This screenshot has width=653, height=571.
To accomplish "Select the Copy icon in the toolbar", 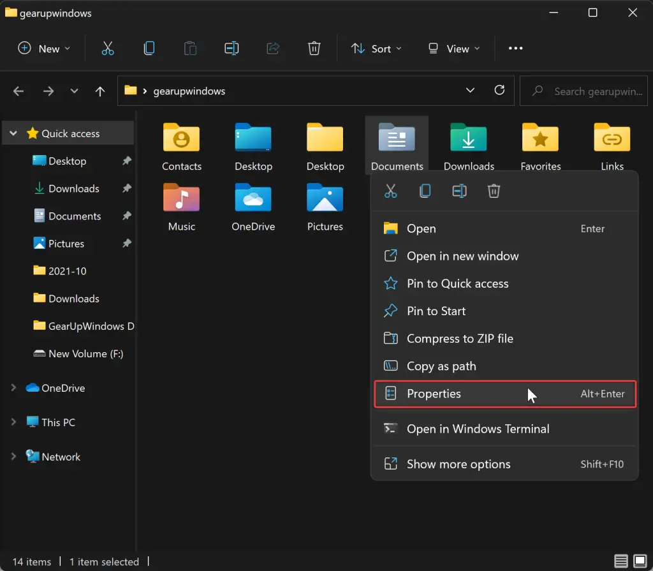I will click(149, 48).
